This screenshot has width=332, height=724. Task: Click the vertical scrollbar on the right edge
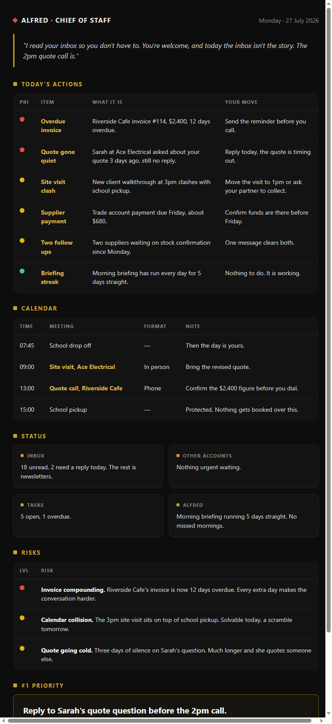click(329, 150)
